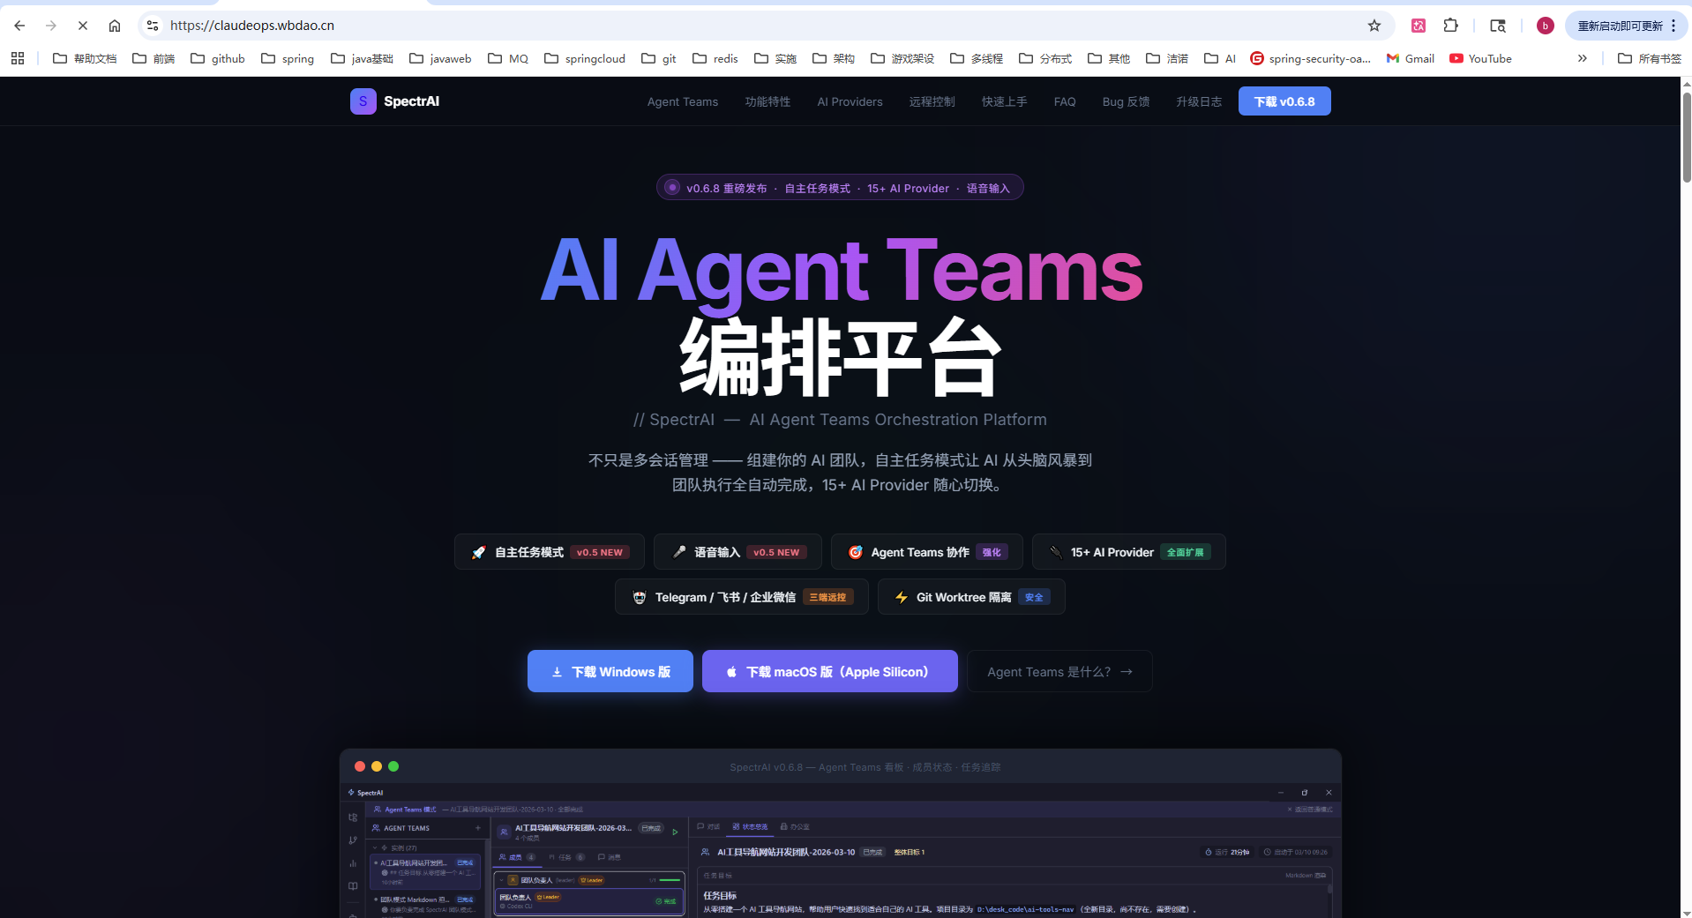Open Agent Teams nav item
The width and height of the screenshot is (1692, 918).
tap(683, 101)
